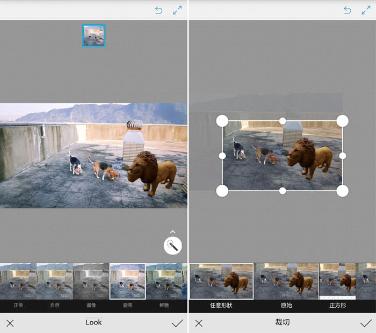Tap the main photo in the Look screen
Screen dimensions: 376x333
[93, 156]
